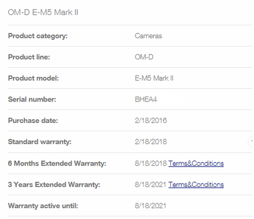Screen dimensions: 254x219
Task: Click the OM-D E-M5 Mark II heading
Action: 43,12
